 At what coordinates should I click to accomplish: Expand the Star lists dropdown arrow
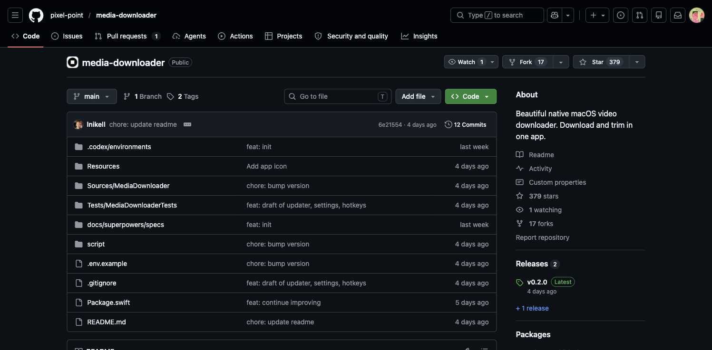pyautogui.click(x=637, y=62)
